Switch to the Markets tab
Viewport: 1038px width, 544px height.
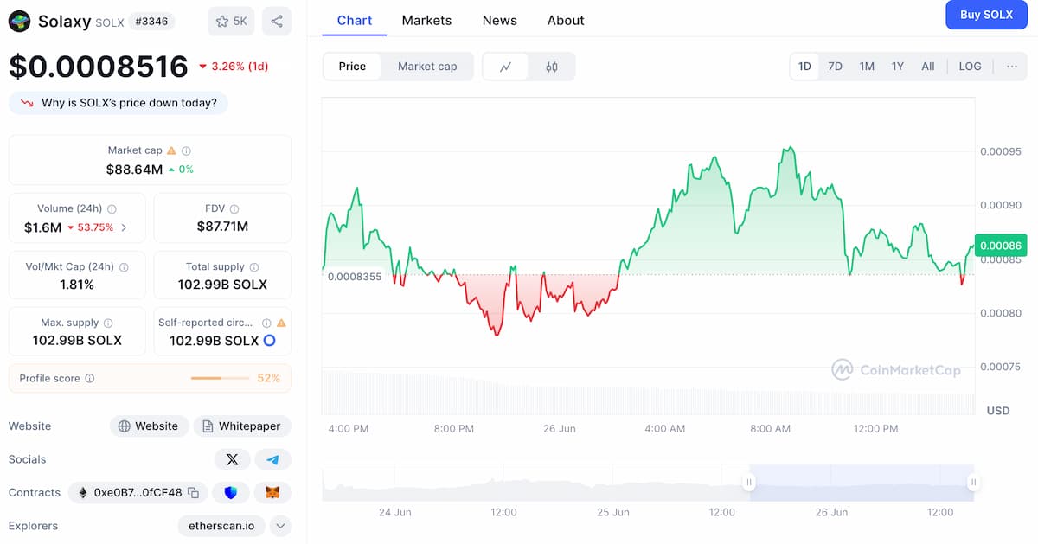tap(426, 20)
